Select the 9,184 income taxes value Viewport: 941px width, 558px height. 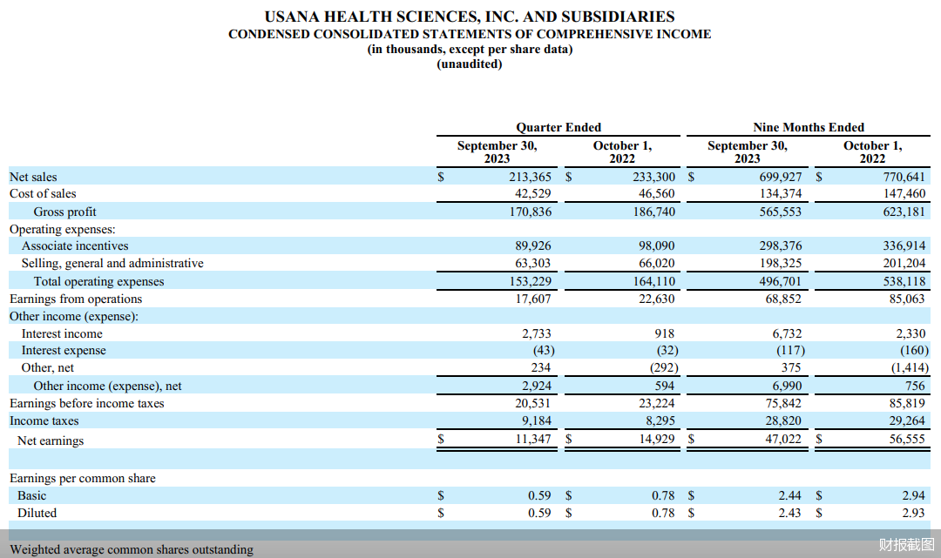537,420
